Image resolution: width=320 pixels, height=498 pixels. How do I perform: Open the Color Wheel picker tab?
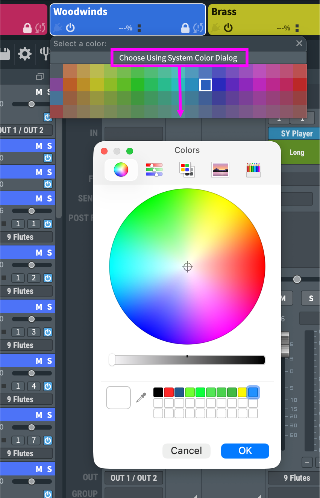[x=121, y=170]
